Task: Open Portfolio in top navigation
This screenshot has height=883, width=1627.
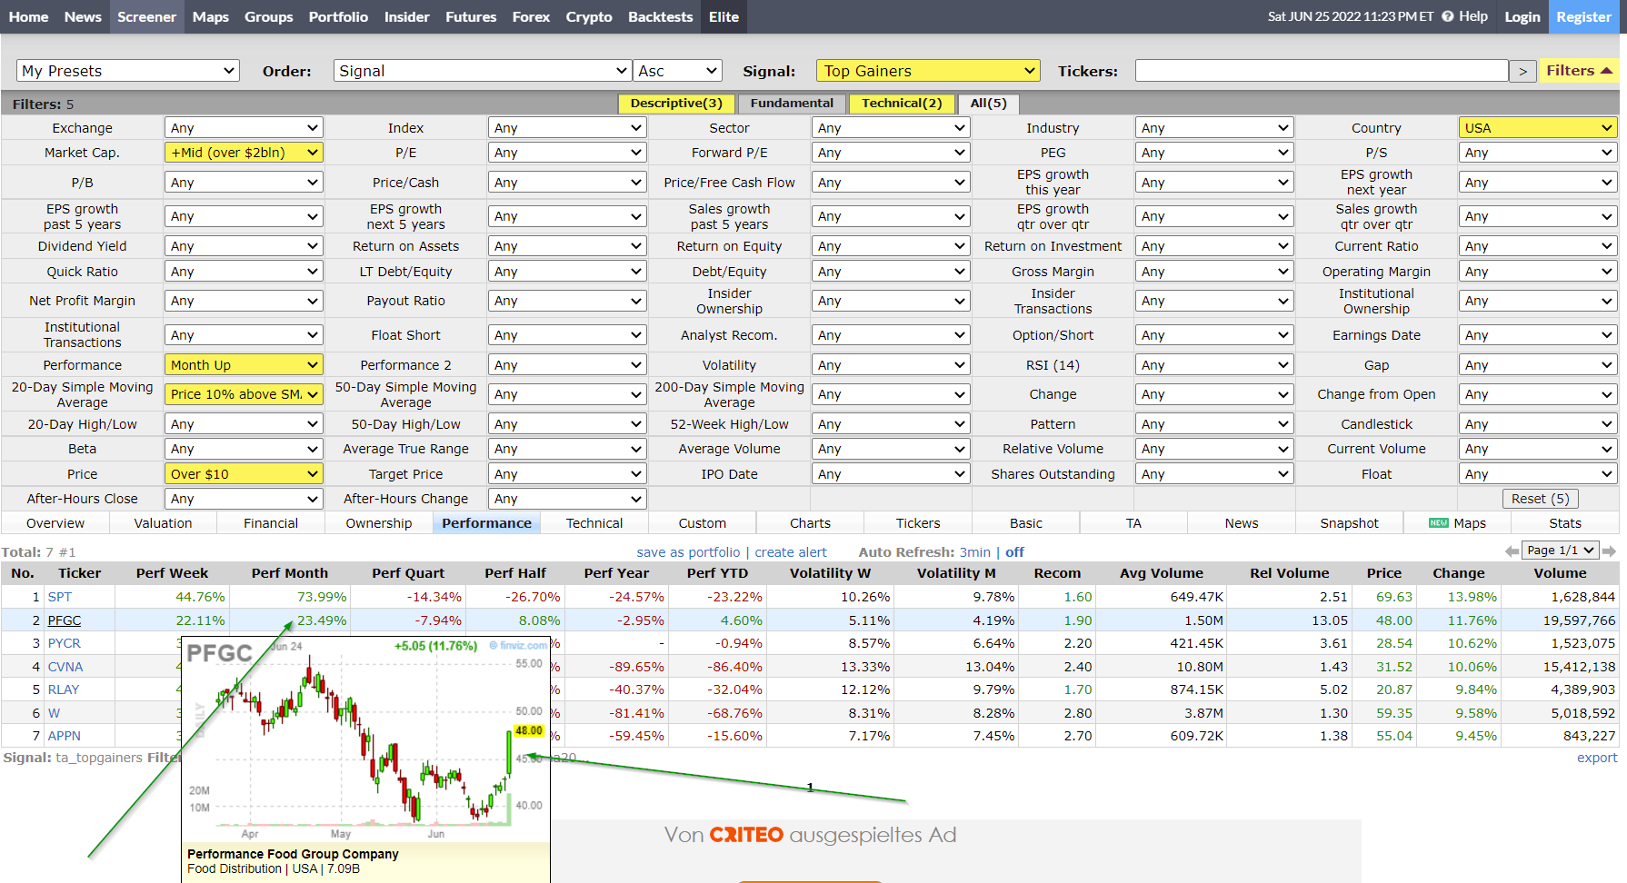Action: (338, 16)
